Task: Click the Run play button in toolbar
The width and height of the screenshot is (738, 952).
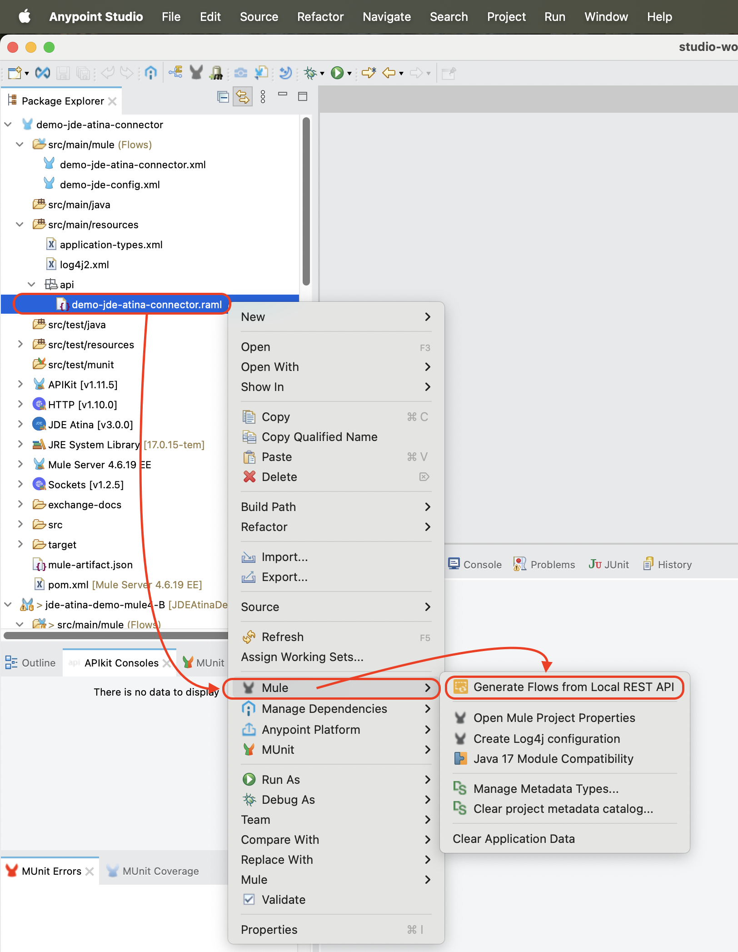Action: click(x=337, y=73)
